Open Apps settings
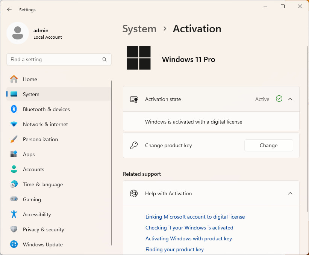 (59, 154)
